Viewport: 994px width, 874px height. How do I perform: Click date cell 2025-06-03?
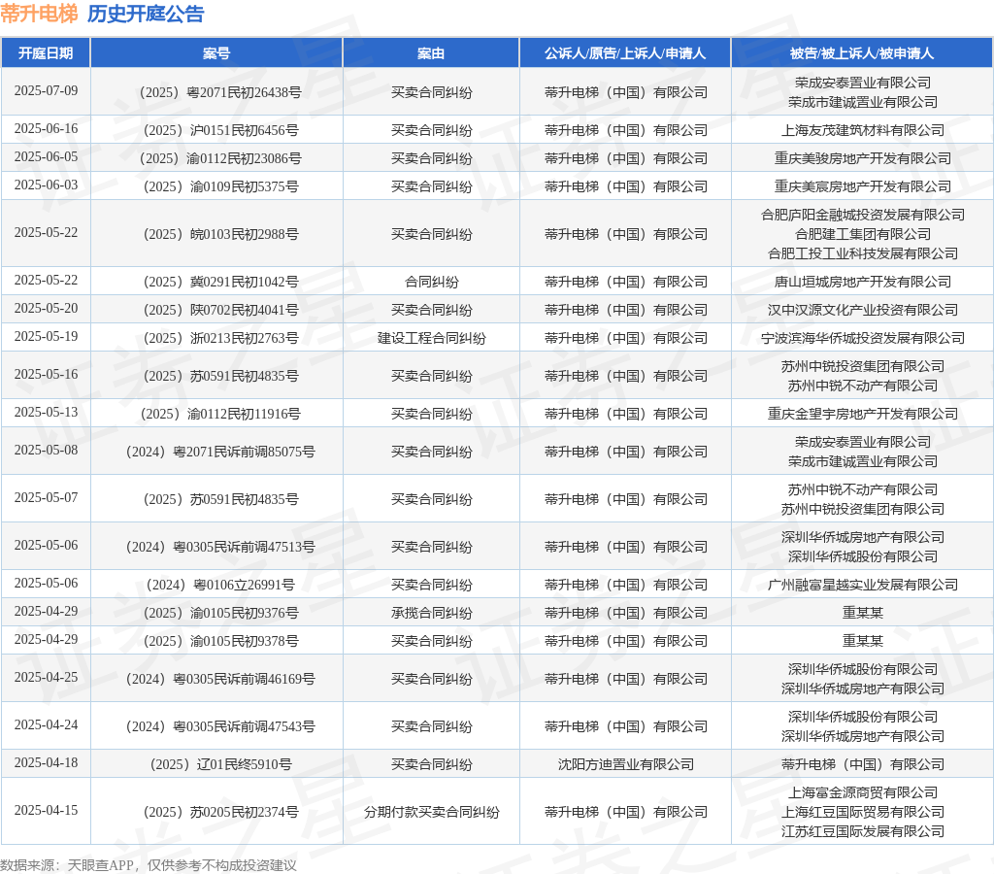pos(46,185)
